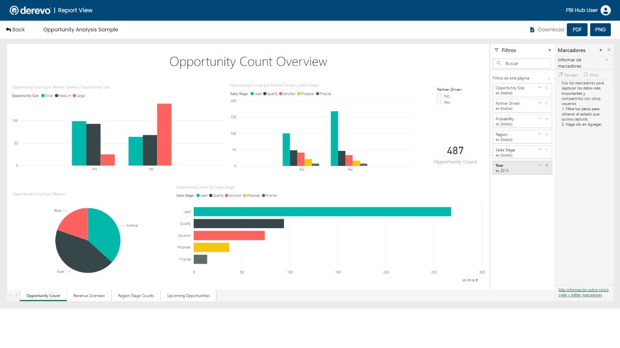The image size is (620, 348).
Task: Open the Upcoming Opportunities tab
Action: click(188, 296)
